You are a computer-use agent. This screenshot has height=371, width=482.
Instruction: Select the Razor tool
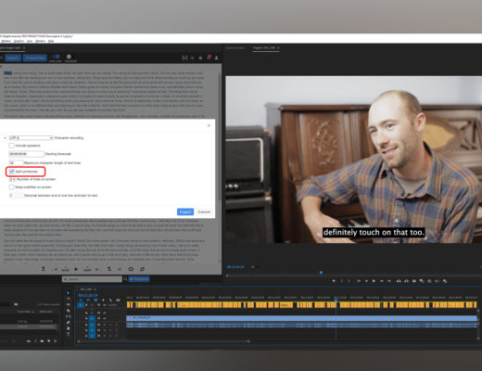[x=69, y=311]
